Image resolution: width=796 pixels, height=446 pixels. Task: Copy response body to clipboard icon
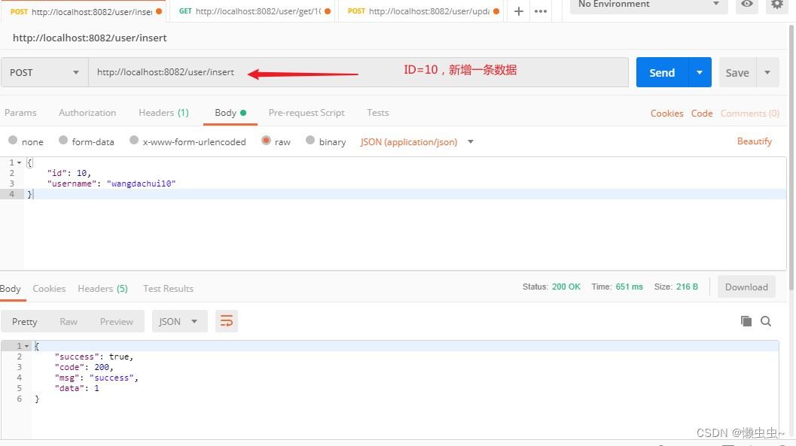(746, 321)
